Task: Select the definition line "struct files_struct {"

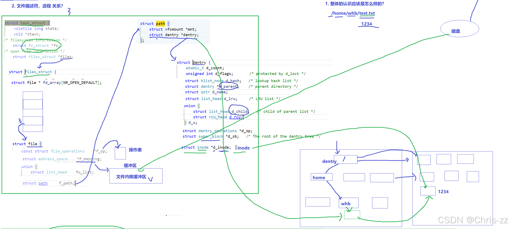Action: pos(32,72)
